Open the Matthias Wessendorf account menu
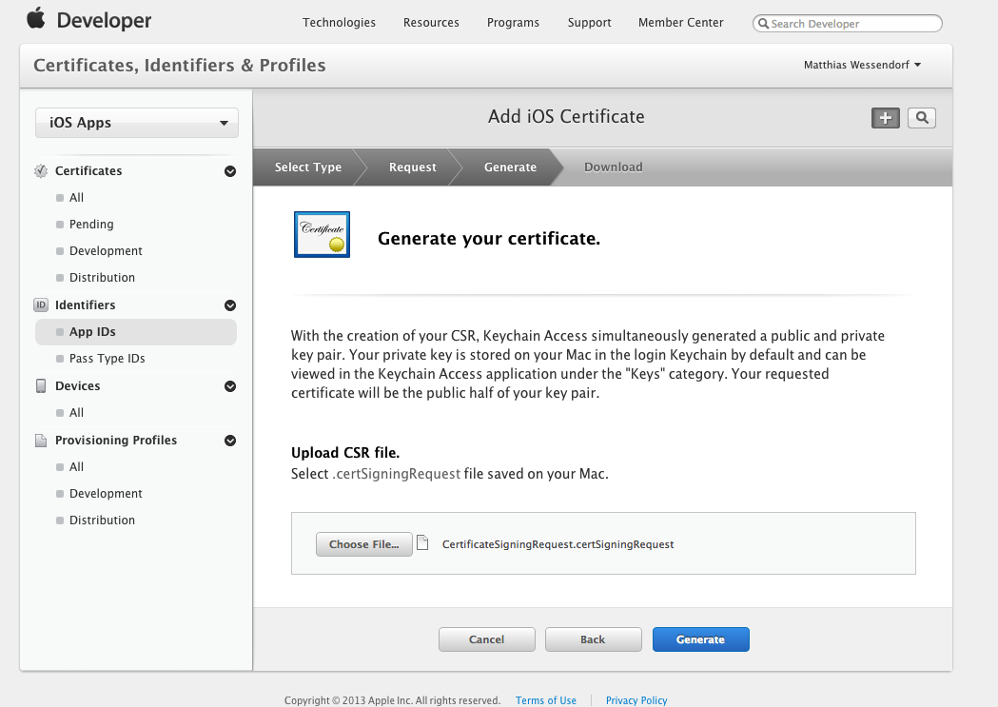Image resolution: width=998 pixels, height=707 pixels. tap(862, 65)
